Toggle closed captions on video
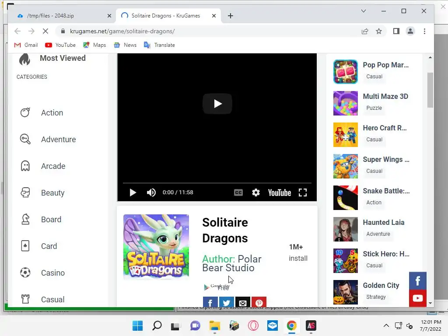Image resolution: width=448 pixels, height=336 pixels. click(x=238, y=192)
